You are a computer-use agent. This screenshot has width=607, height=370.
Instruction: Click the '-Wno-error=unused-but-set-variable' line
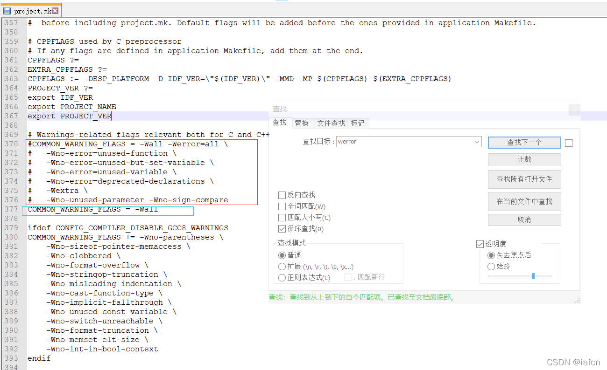tap(121, 163)
